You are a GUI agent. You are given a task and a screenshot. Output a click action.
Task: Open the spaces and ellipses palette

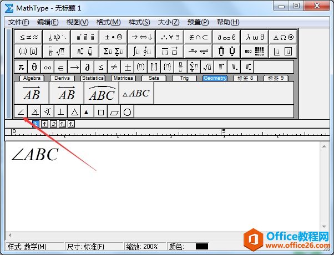57,37
